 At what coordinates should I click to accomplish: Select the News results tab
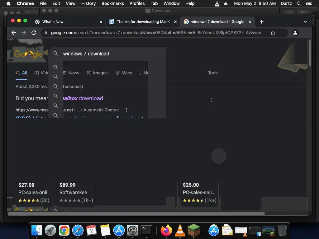pos(71,73)
